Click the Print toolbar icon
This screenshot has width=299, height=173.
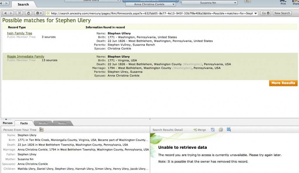[283, 2]
